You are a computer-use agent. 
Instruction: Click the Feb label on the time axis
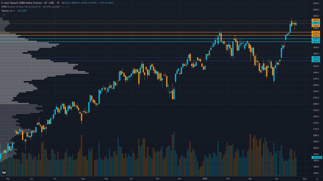point(228,178)
